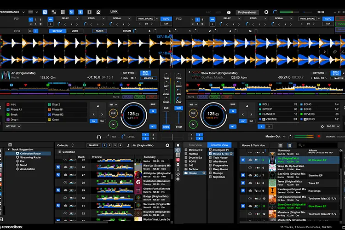Open the sampler grid panel icon
This screenshot has height=230, width=345.
click(63, 12)
